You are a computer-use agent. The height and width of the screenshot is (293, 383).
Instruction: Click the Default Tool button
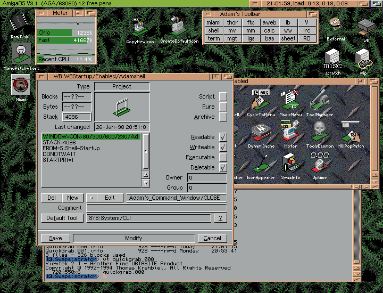pos(62,218)
